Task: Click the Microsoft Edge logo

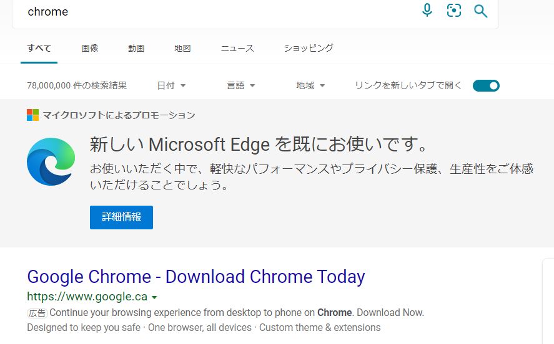Action: 51,161
